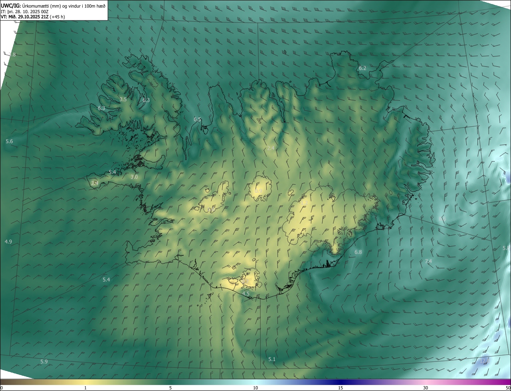Image resolution: width=511 pixels, height=391 pixels.
Task: Pick the 4.5 value on the coast
Action: [x=246, y=293]
